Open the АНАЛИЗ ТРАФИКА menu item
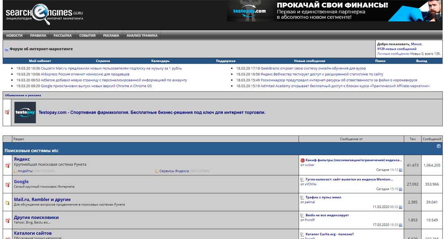This screenshot has width=444, height=239. [142, 35]
